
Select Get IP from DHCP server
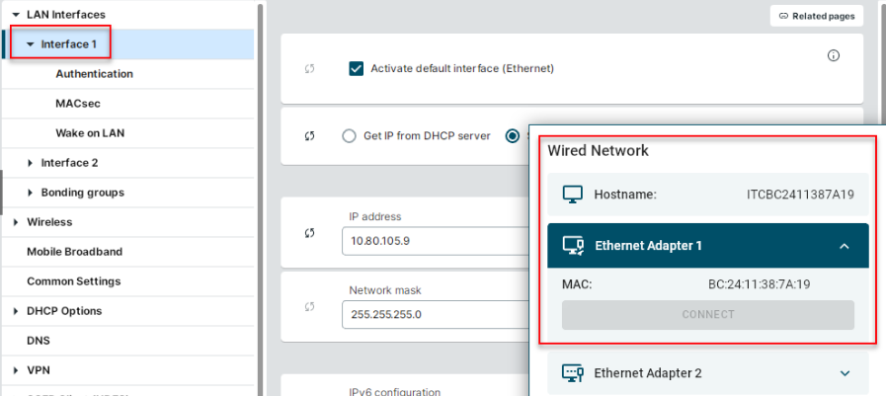[x=350, y=136]
